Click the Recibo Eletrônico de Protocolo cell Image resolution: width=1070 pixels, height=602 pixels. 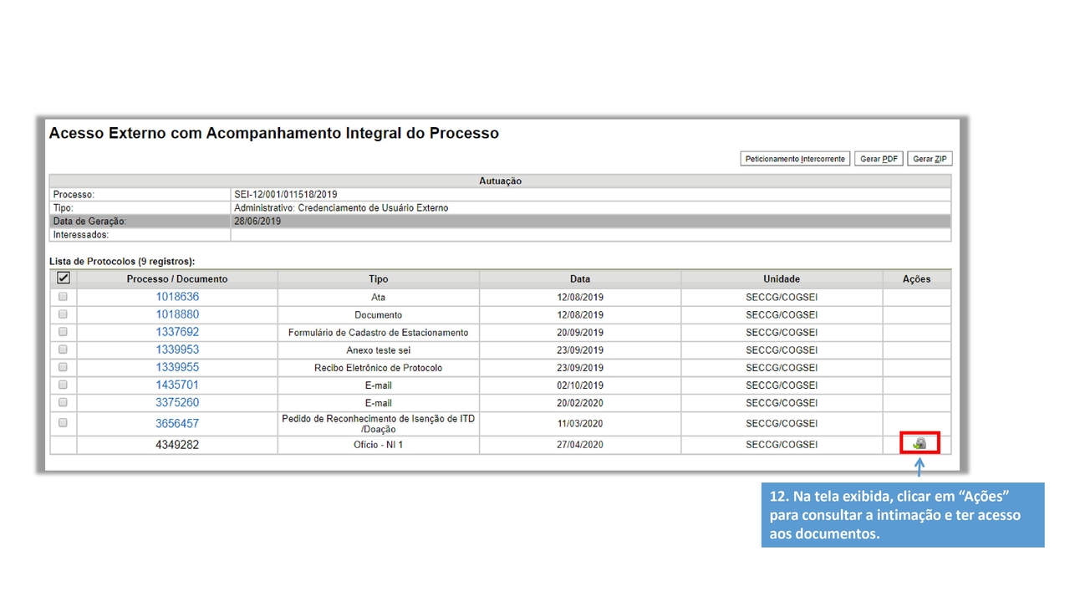coord(379,368)
